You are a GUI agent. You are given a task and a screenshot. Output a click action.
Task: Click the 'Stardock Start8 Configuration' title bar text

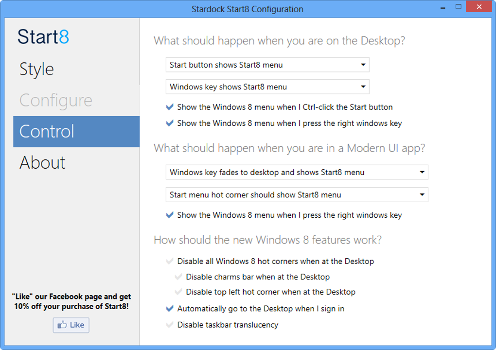(x=248, y=9)
